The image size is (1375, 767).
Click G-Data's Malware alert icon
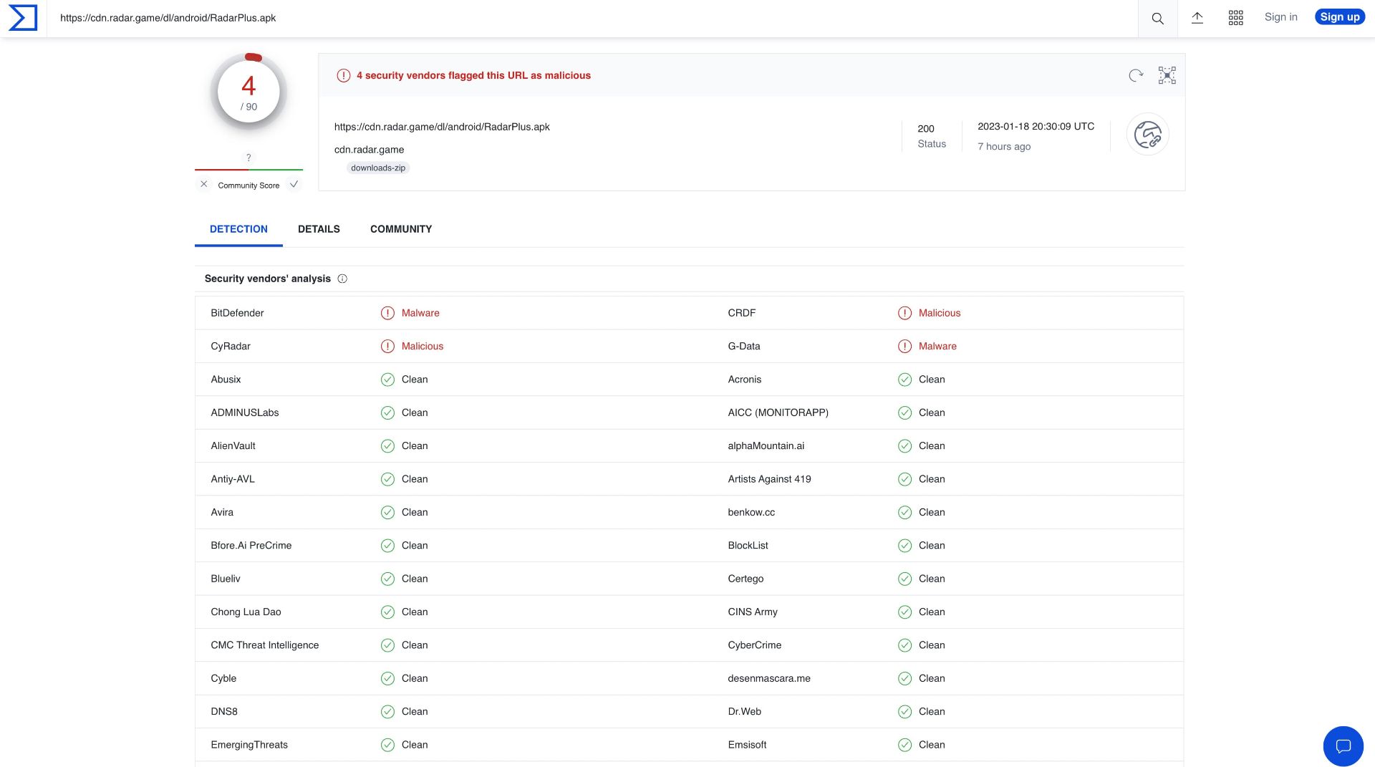tap(904, 347)
